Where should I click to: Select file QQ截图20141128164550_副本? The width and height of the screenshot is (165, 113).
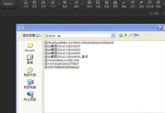tap(66, 57)
